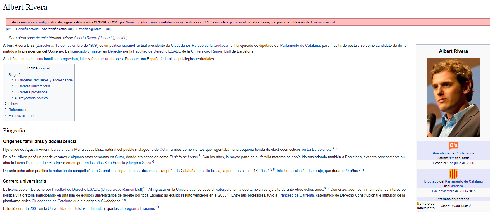Open Alberto Rivera (desambiguación) link
Viewport: 490px width, 212px height.
pos(101,38)
